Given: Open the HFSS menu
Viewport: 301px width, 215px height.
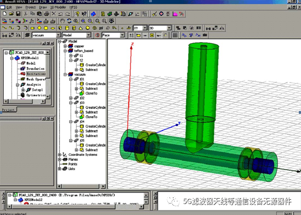Looking at the screenshot, I should click(73, 7).
